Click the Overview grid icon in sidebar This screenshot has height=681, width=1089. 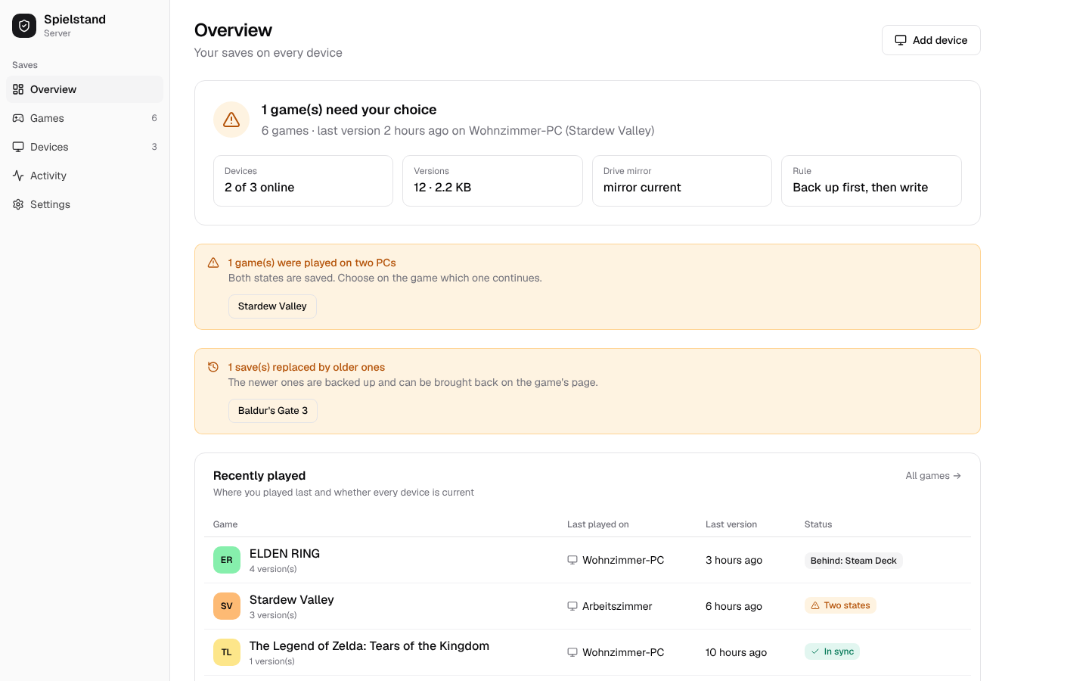coord(18,89)
